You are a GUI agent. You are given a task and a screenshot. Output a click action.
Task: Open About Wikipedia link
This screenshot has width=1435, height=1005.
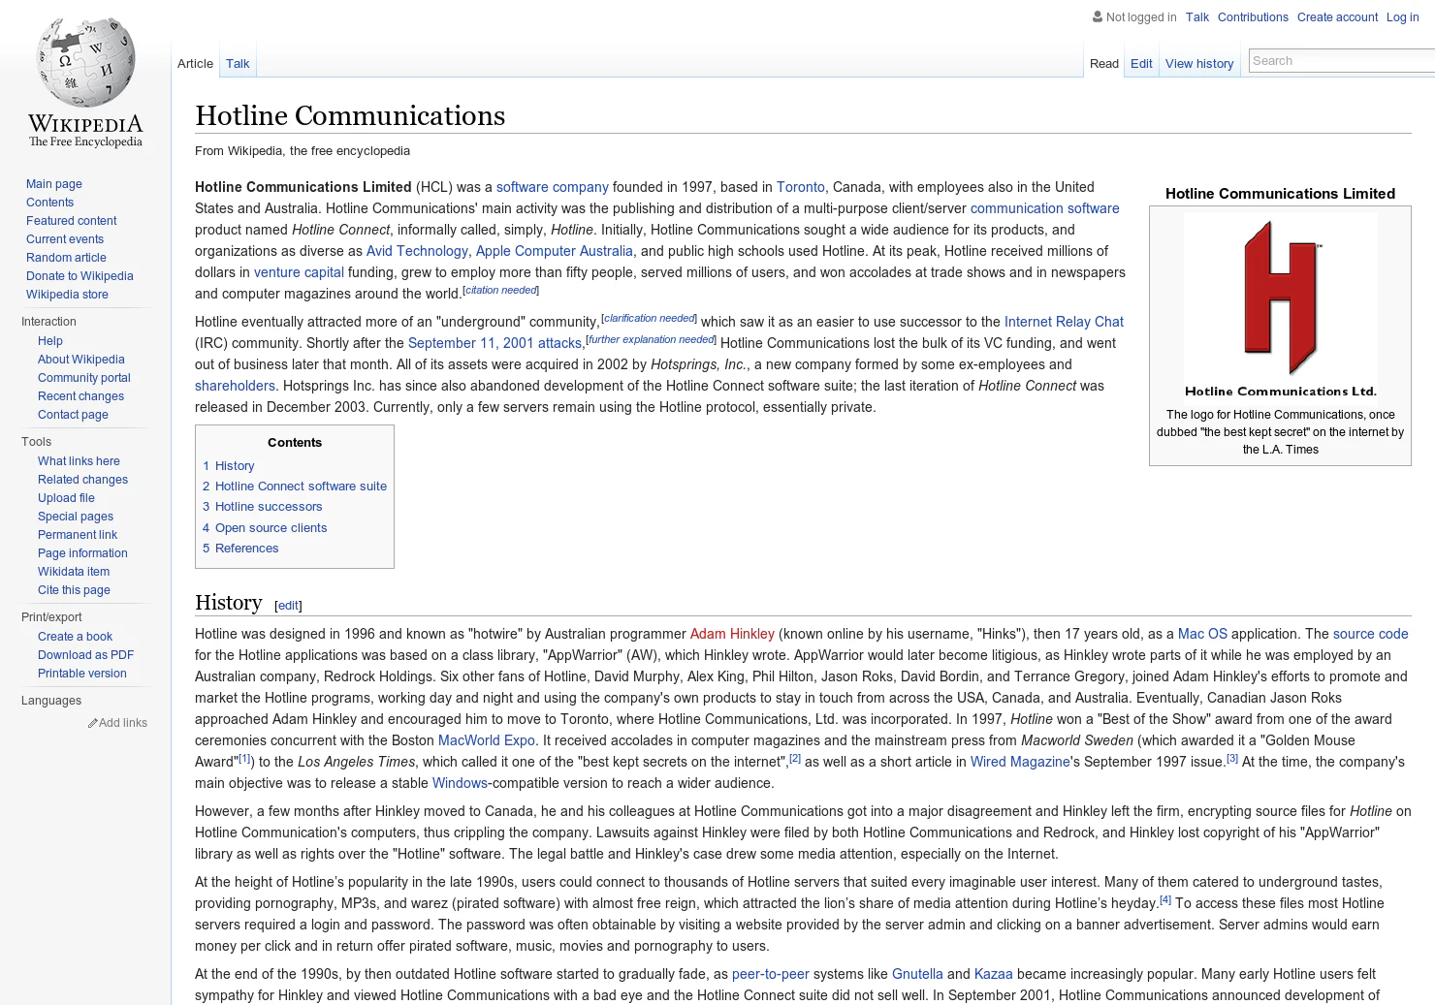81,360
